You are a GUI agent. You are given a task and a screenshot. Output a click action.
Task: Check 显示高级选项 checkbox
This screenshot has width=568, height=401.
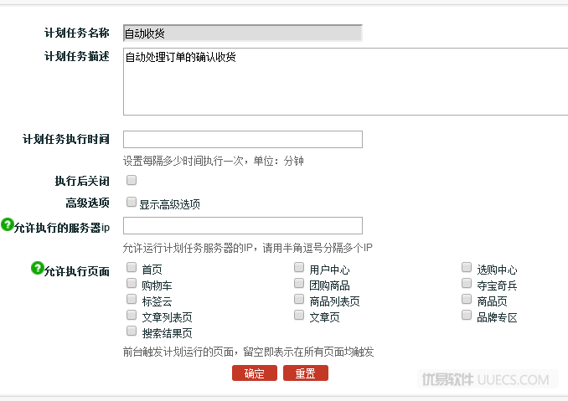(132, 202)
